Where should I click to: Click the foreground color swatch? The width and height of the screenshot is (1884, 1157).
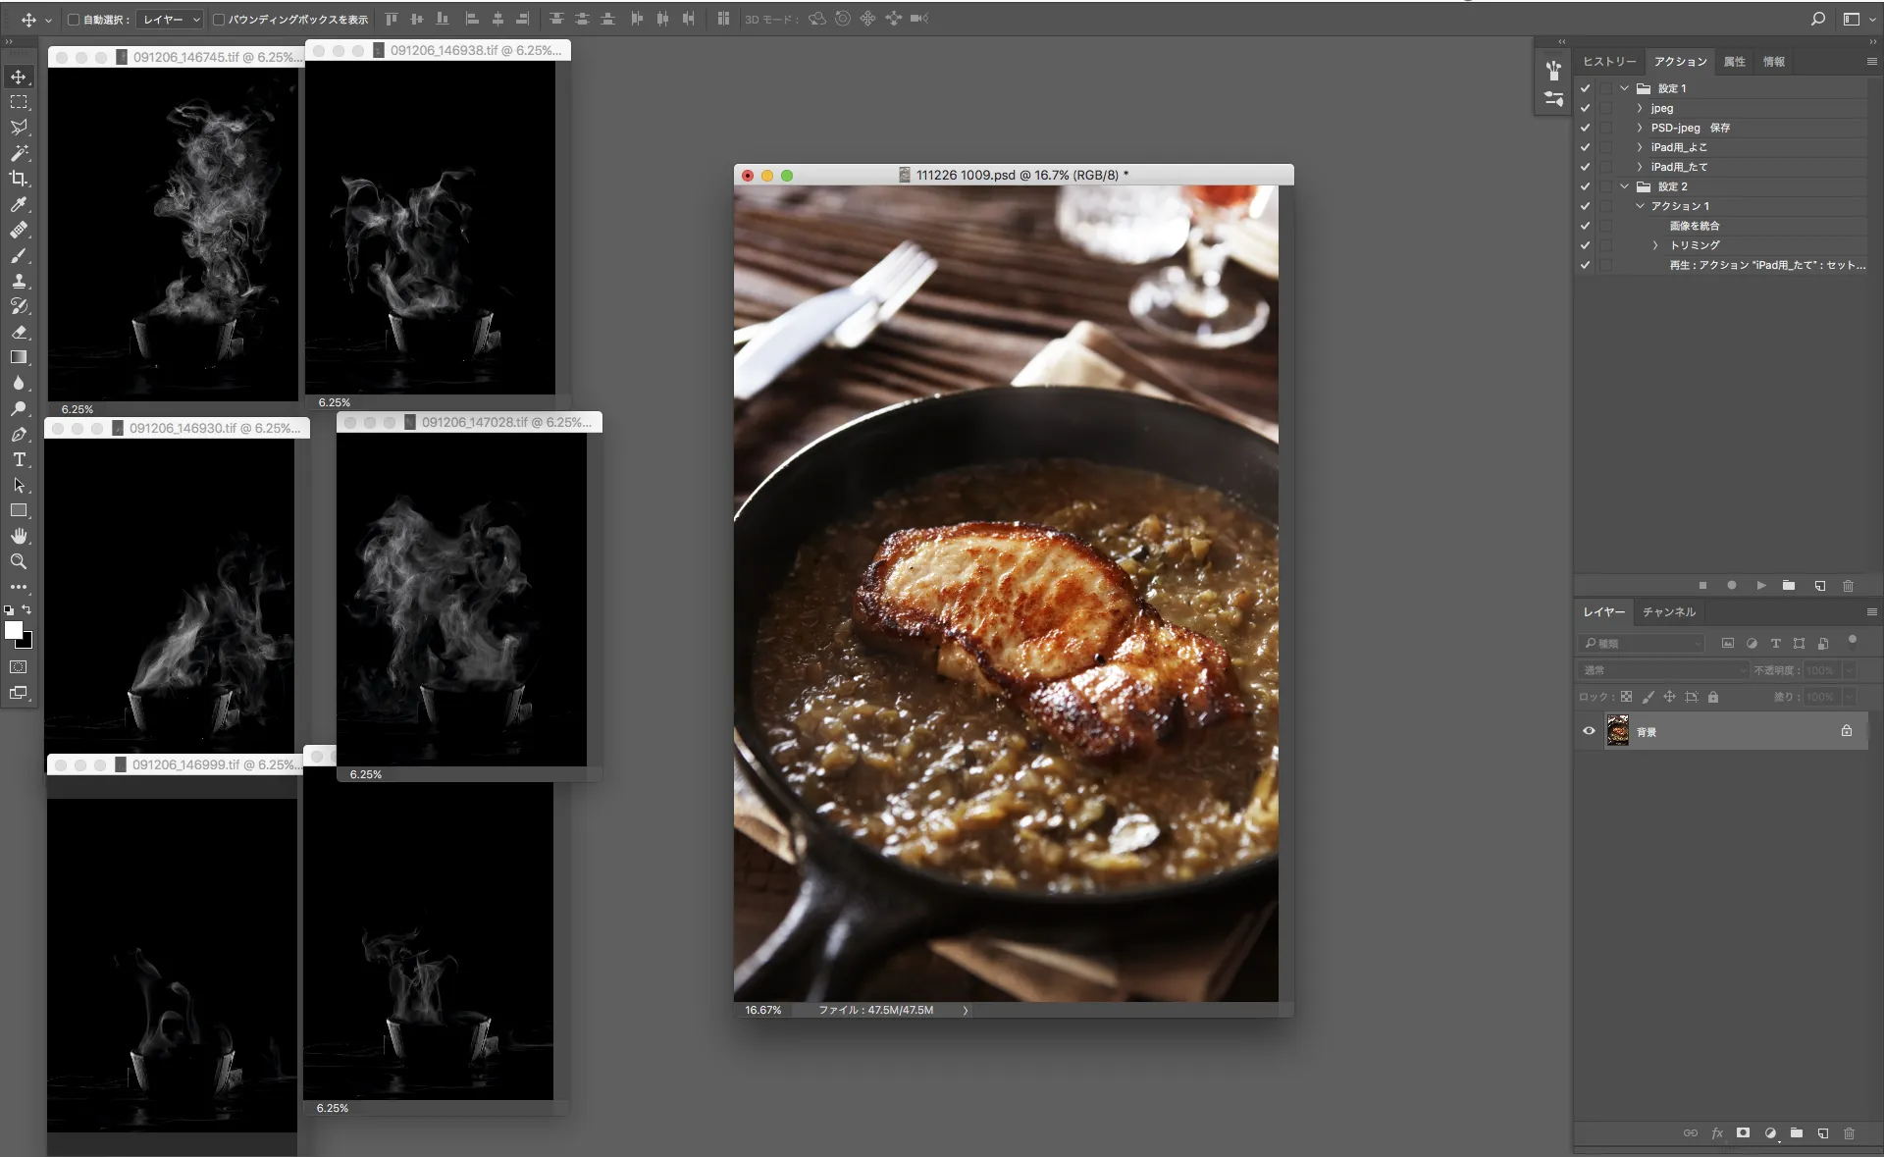point(13,630)
